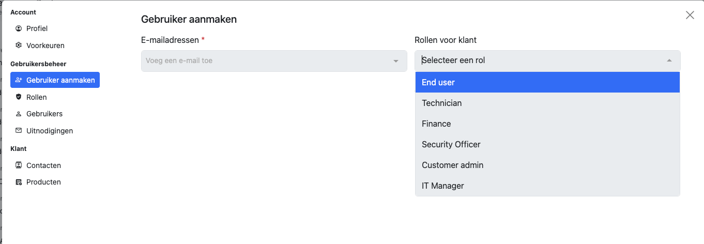704x244 pixels.
Task: Click the Gebruikers person icon
Action: pyautogui.click(x=19, y=114)
